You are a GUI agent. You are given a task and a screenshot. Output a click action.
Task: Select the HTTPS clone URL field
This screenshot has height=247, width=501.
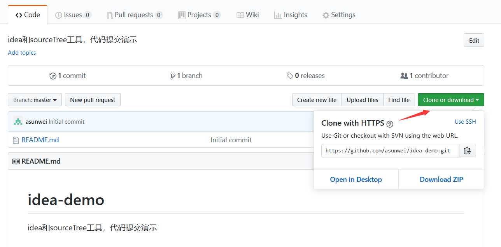tap(390, 150)
